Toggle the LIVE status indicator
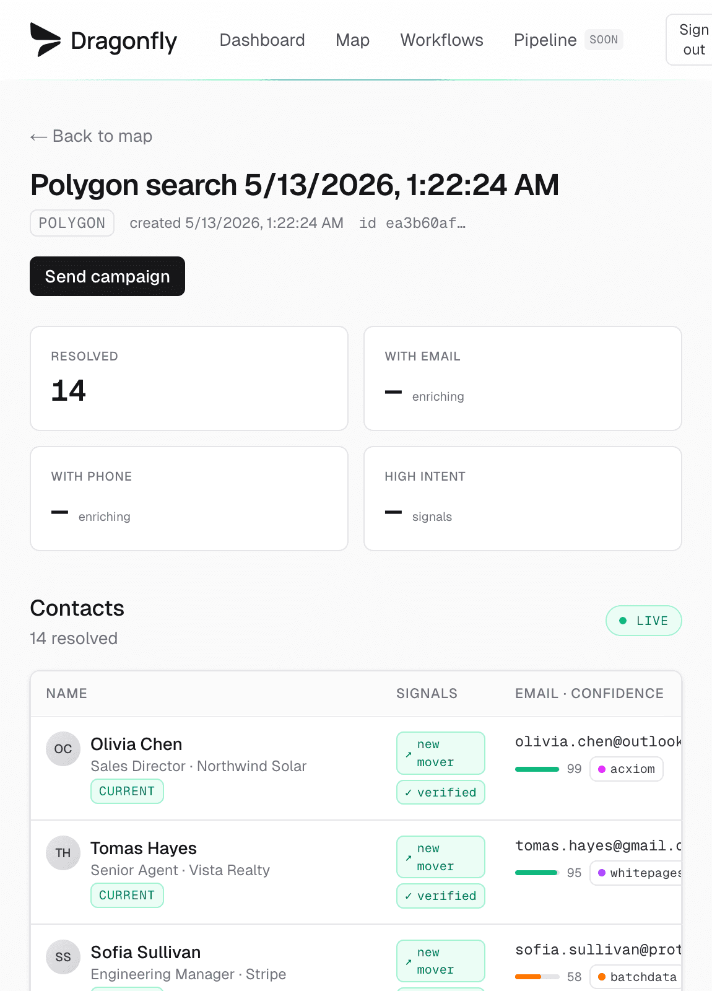Image resolution: width=712 pixels, height=991 pixels. [x=644, y=621]
